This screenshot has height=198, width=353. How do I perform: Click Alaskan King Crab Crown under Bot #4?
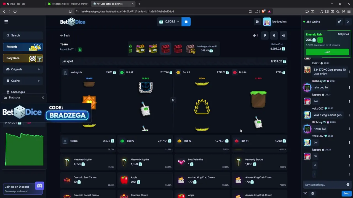pos(259,180)
